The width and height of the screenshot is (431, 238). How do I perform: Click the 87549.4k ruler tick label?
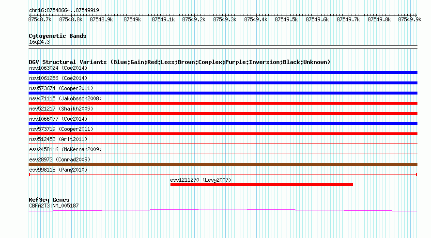tap(256, 19)
